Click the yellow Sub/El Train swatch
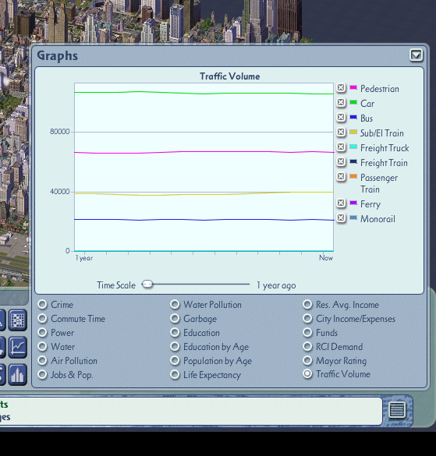Viewport: 436px width, 456px height. pyautogui.click(x=353, y=132)
